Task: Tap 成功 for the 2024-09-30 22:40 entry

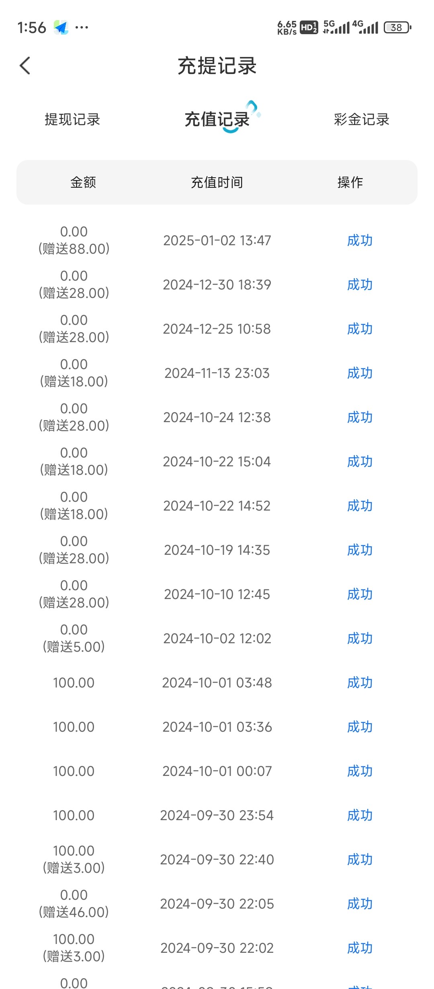Action: click(x=360, y=860)
